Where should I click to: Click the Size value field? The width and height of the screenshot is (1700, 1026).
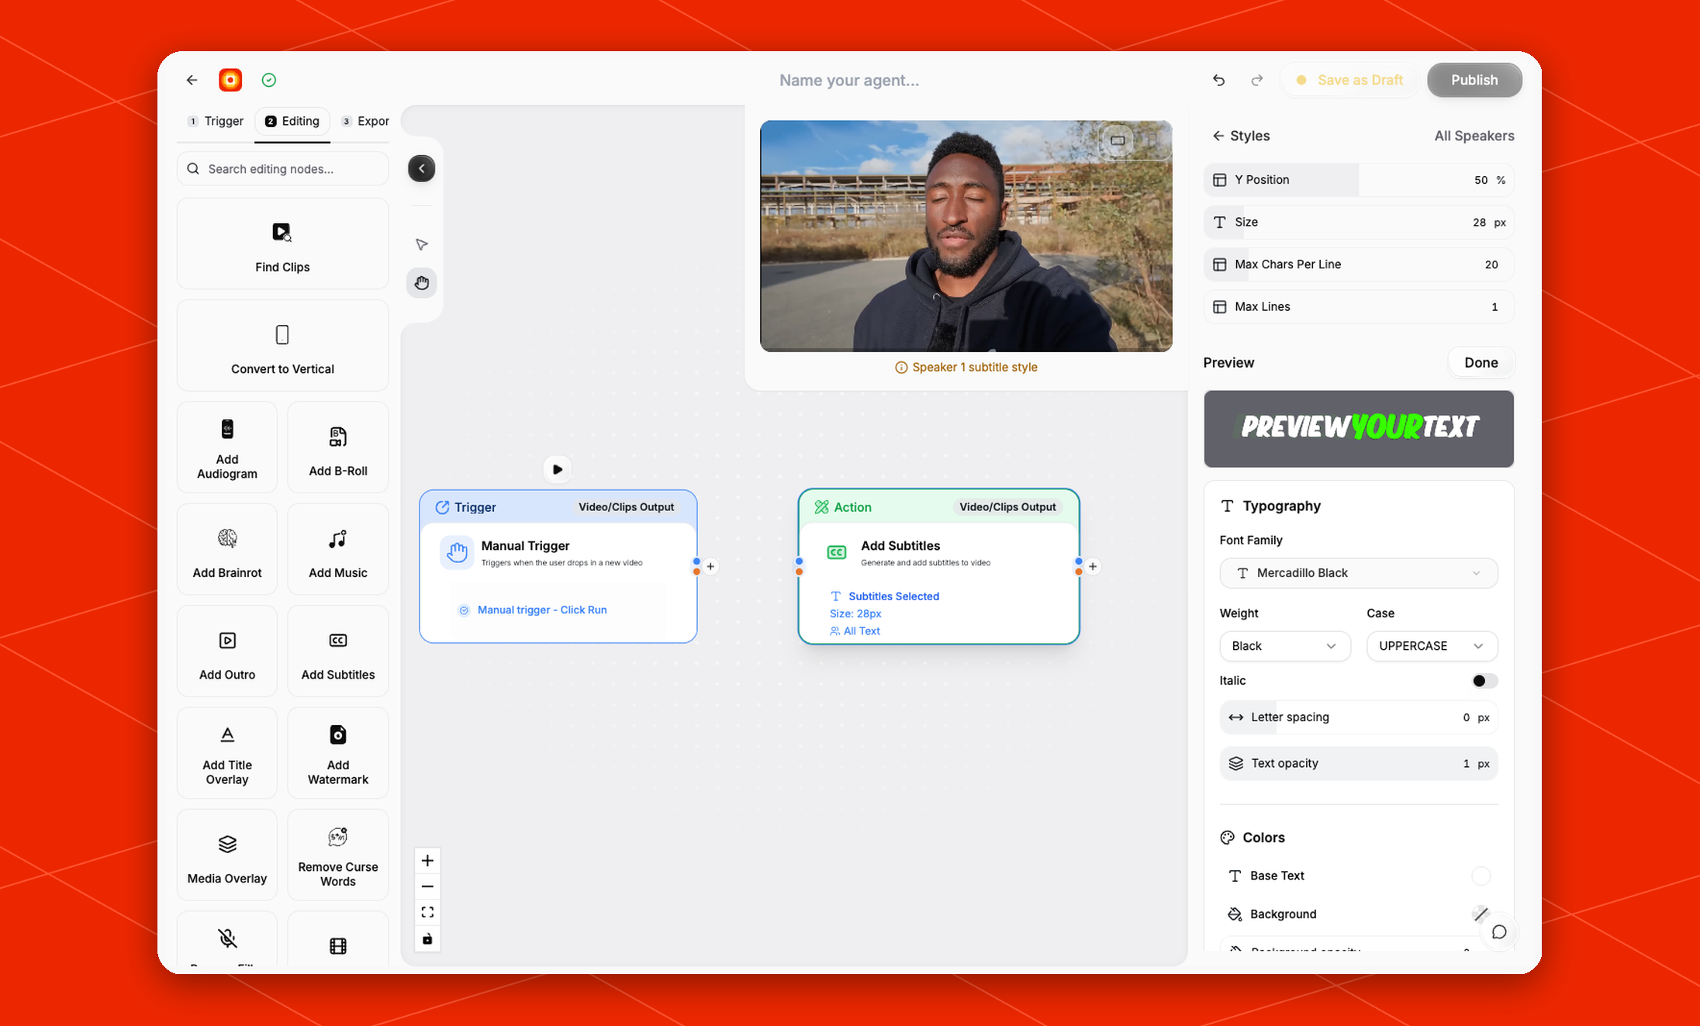point(1358,223)
